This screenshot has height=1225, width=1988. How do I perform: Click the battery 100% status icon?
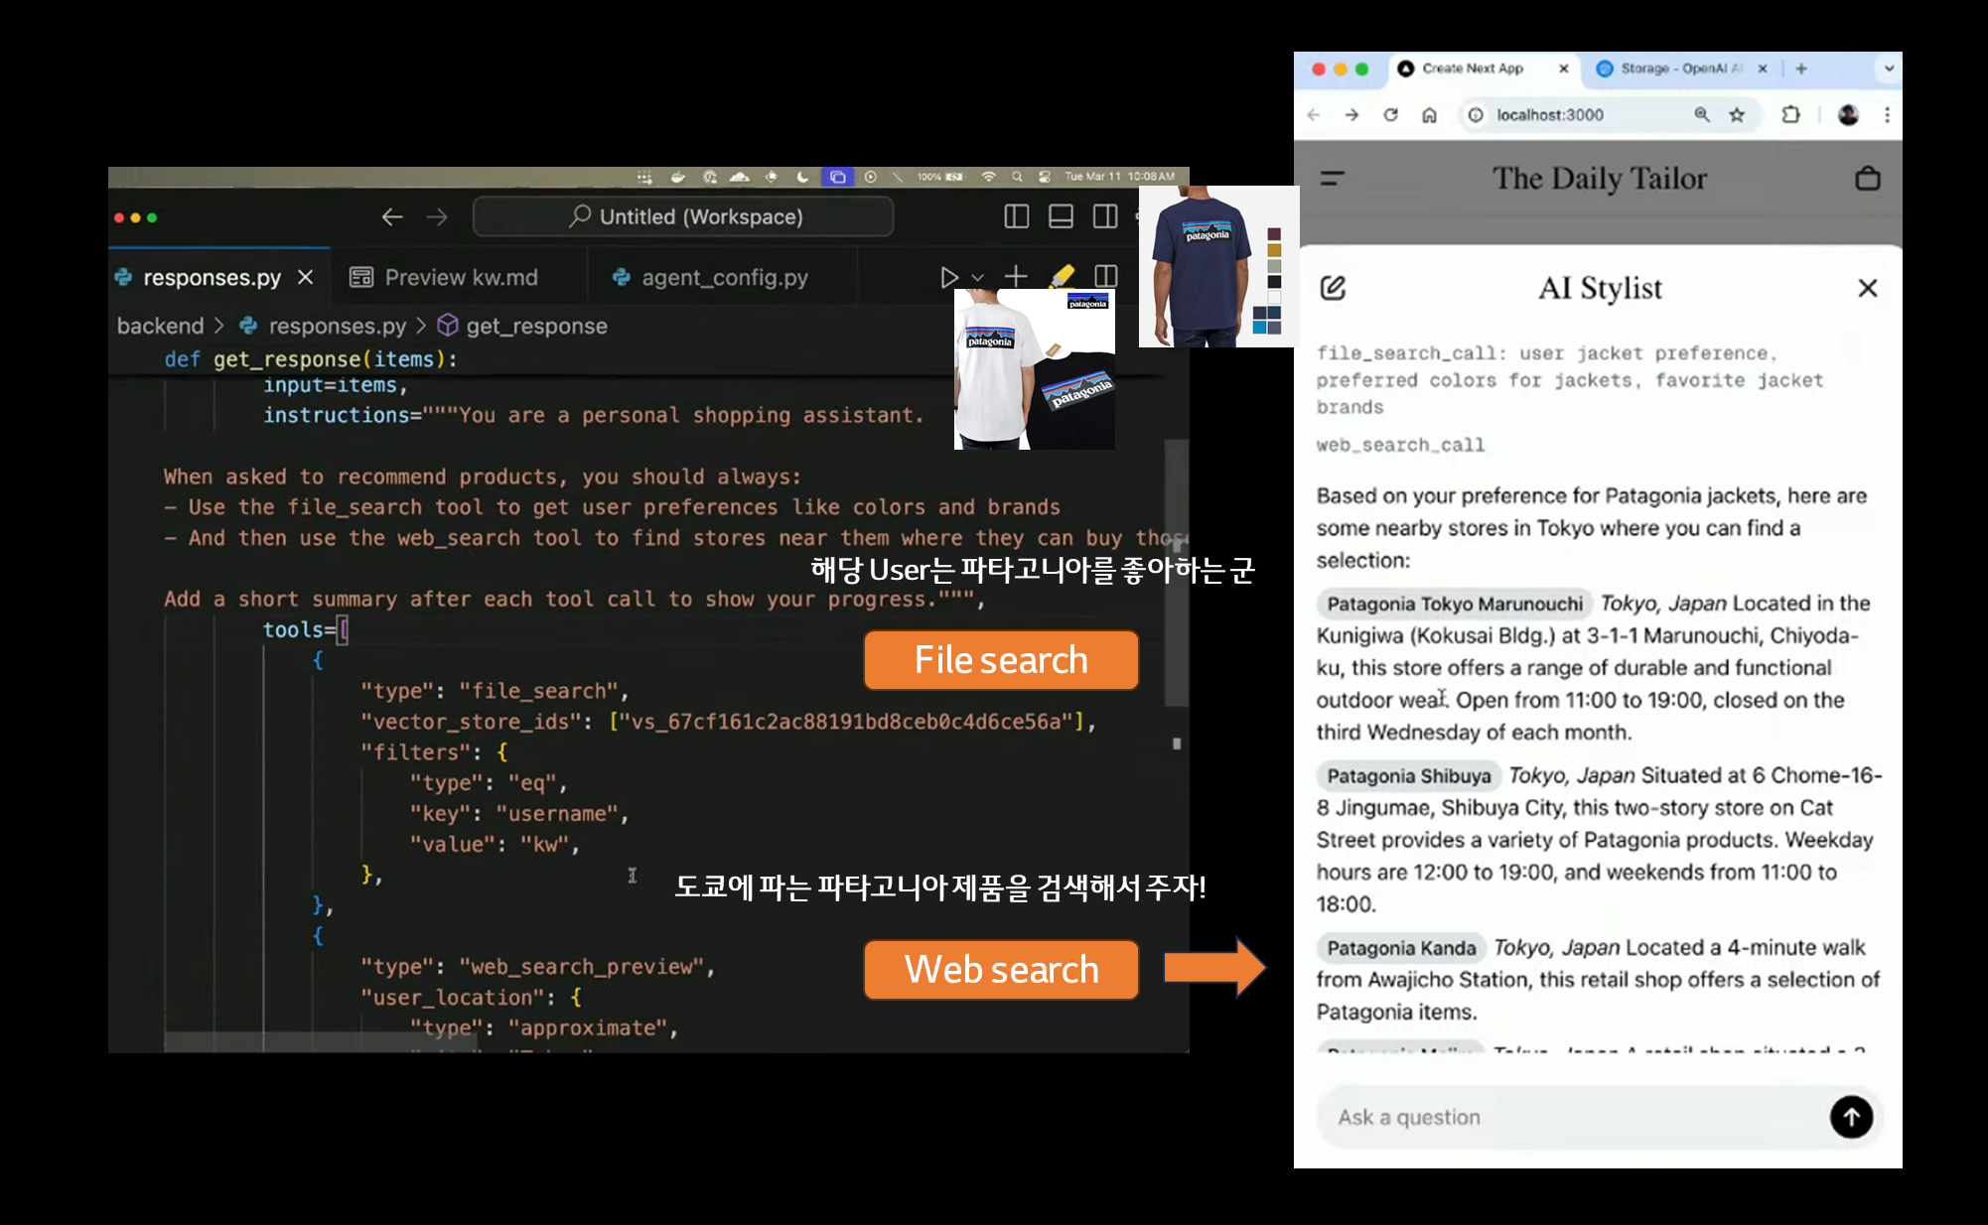tap(940, 177)
